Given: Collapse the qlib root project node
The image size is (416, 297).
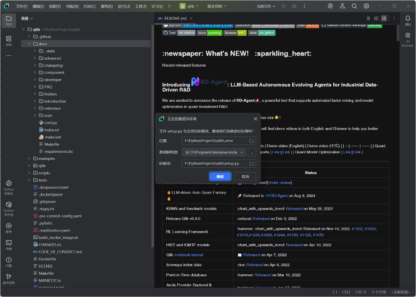Looking at the screenshot, I should tap(24, 29).
